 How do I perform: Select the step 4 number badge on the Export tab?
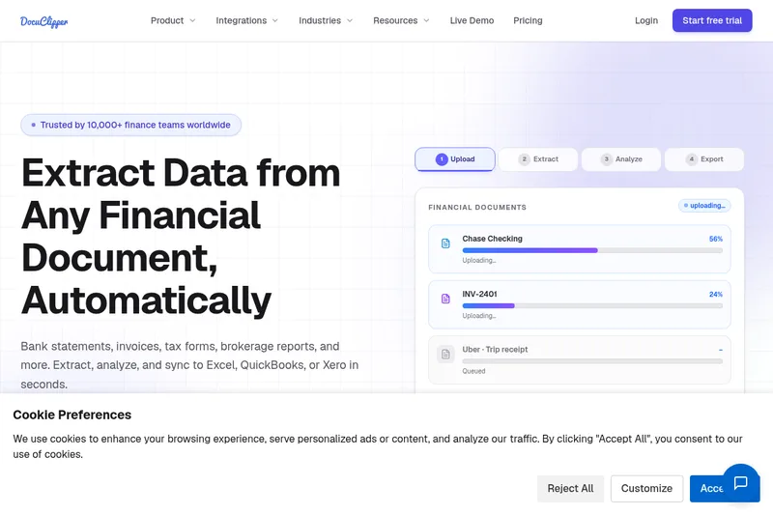coord(692,159)
